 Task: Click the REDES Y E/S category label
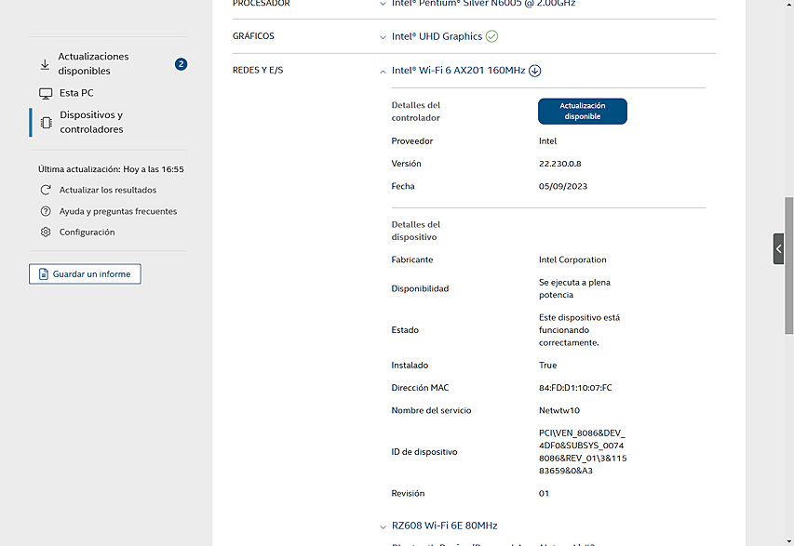pyautogui.click(x=258, y=71)
